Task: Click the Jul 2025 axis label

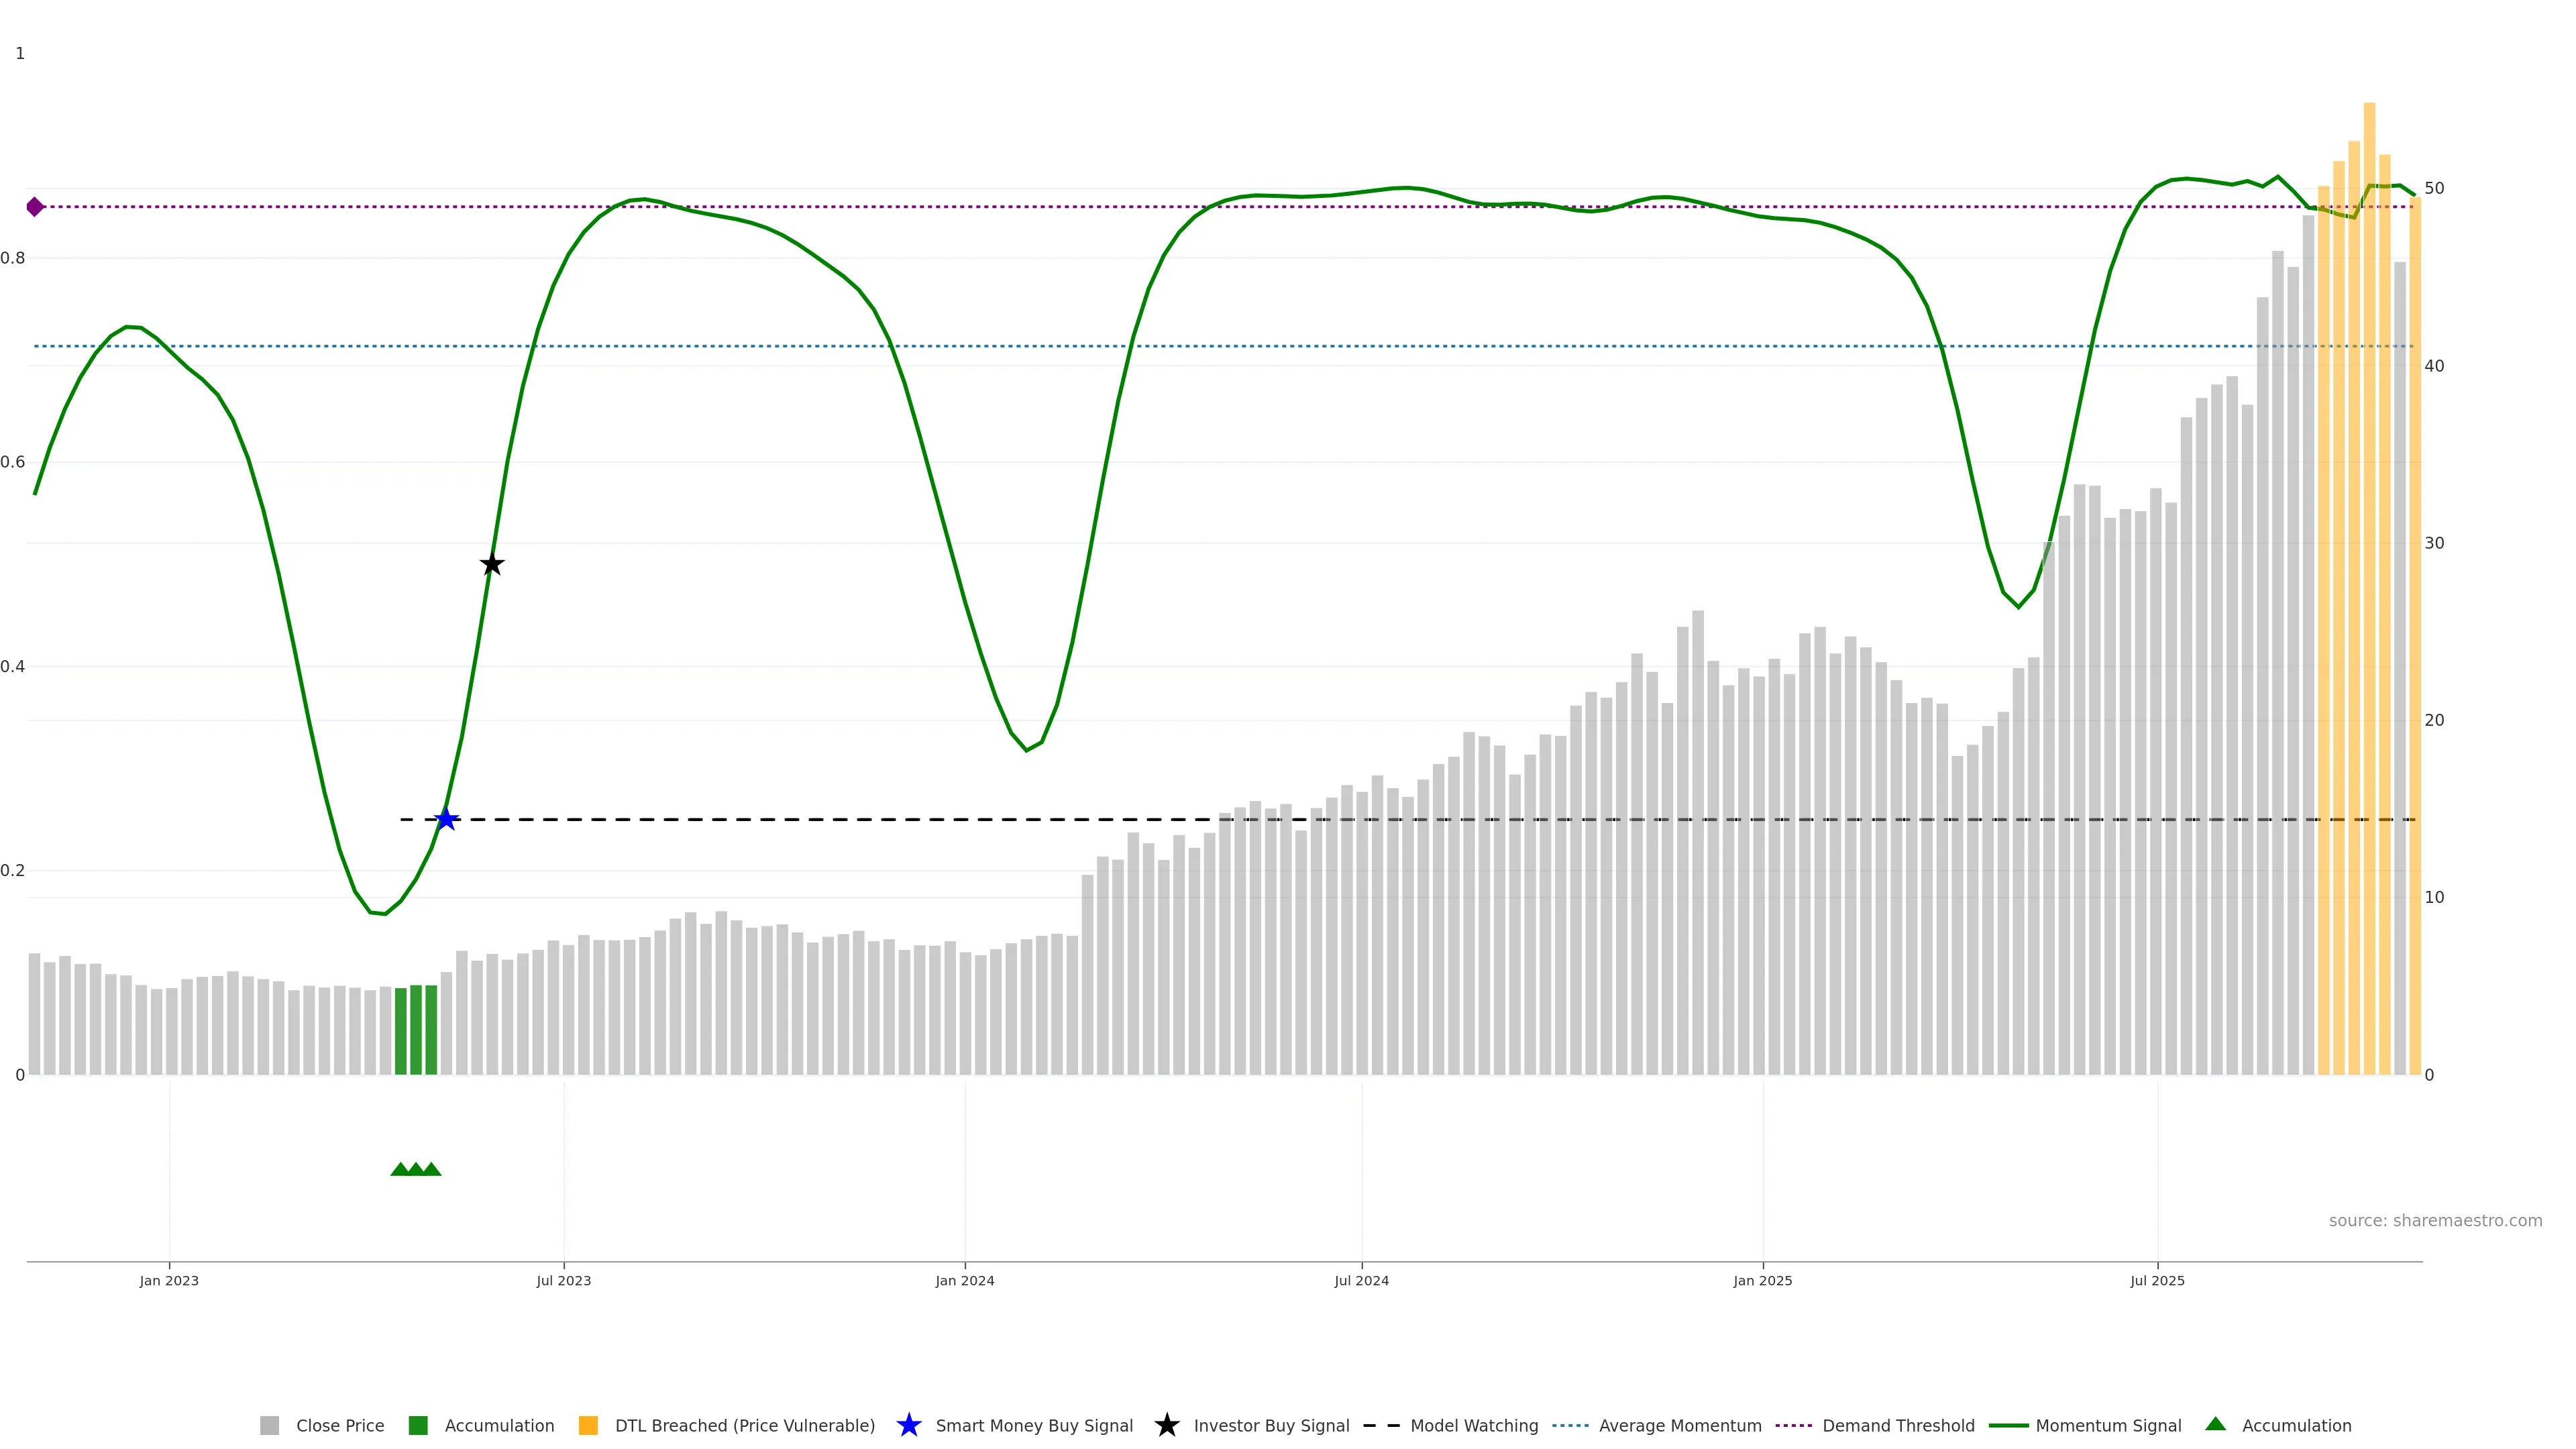Action: [x=2156, y=1280]
